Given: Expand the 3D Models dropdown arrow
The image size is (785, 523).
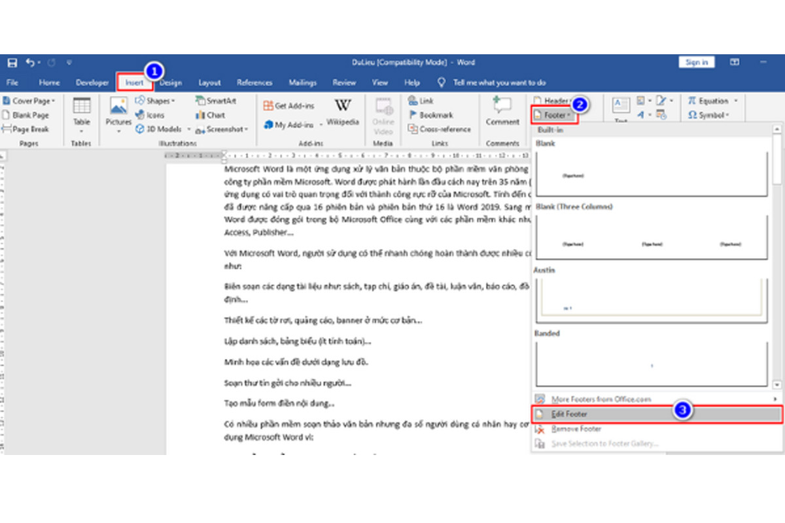Looking at the screenshot, I should click(x=189, y=129).
